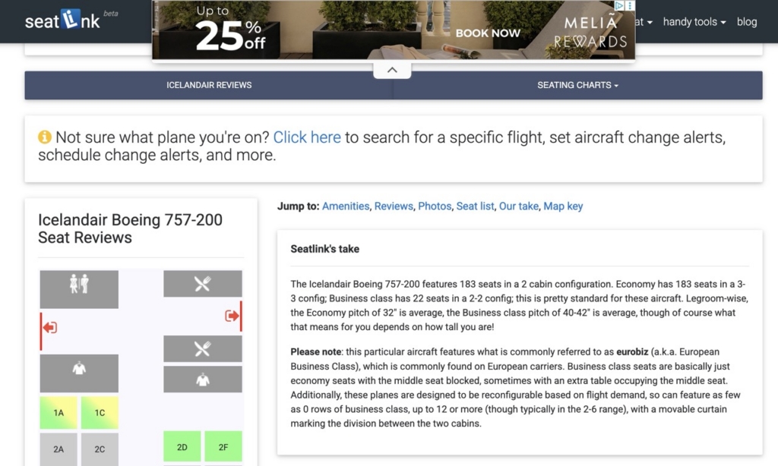
Task: Open the Icelandair Reviews tab
Action: 209,85
